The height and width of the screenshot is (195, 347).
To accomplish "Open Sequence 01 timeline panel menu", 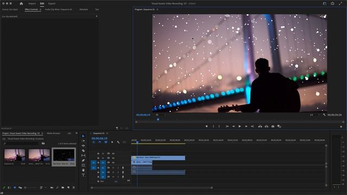I will [107, 133].
